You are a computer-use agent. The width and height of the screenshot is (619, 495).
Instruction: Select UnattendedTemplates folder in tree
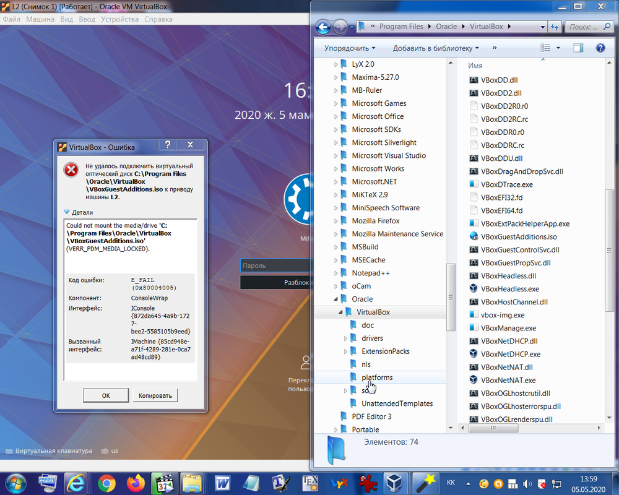pyautogui.click(x=397, y=403)
